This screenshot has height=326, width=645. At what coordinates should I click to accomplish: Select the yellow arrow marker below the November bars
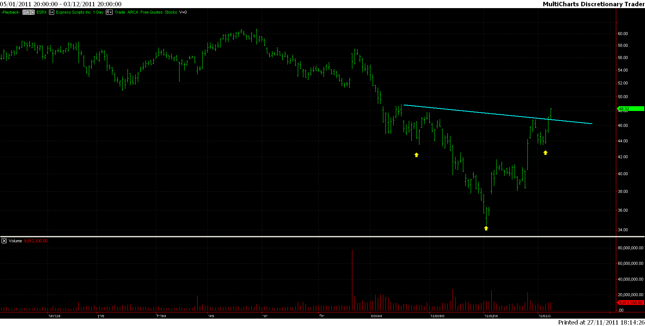click(545, 153)
